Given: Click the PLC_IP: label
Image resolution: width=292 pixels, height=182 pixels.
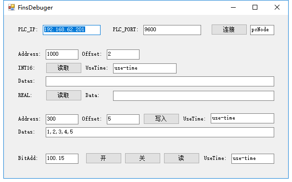Looking at the screenshot, I should tap(28, 30).
